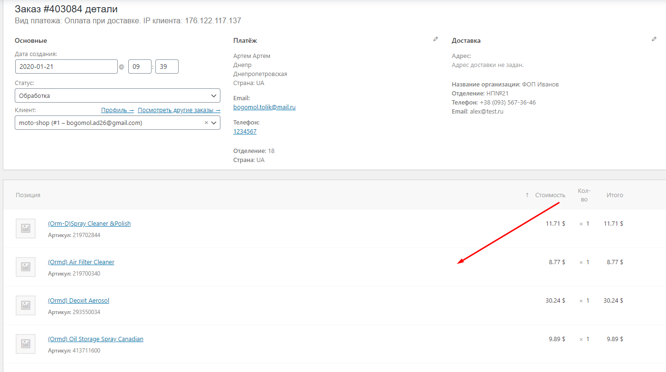Click placeholder image of Deoxit Aerosol
This screenshot has width=666, height=372.
pyautogui.click(x=26, y=305)
